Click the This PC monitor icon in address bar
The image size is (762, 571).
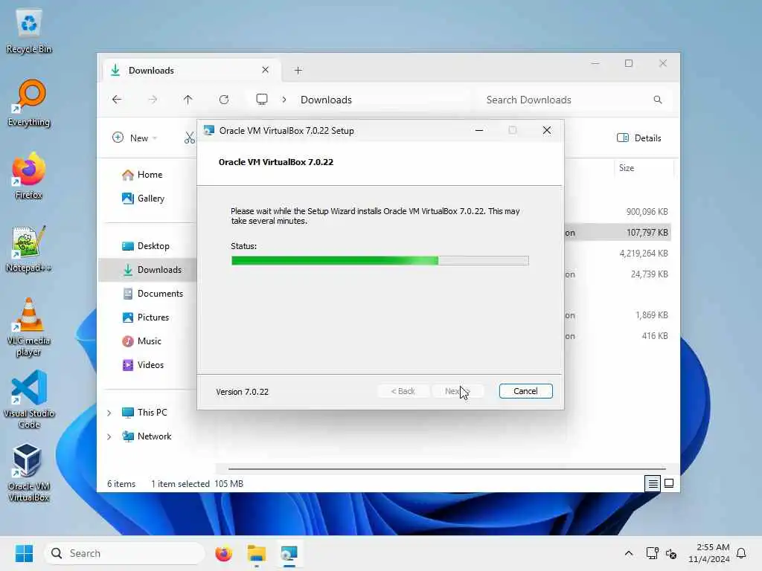[x=262, y=100]
